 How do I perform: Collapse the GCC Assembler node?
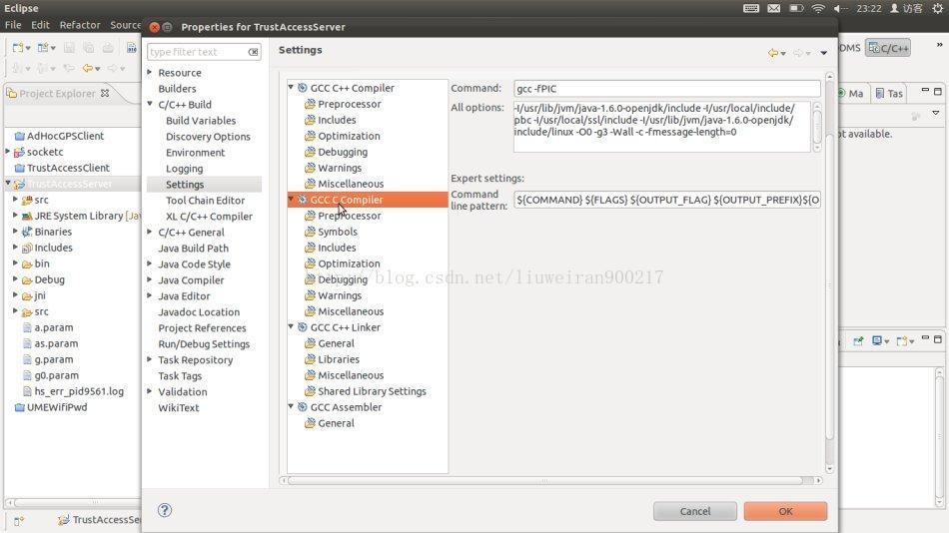coord(291,406)
